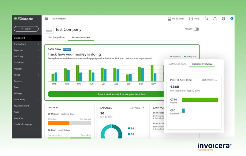Add company logo placeholder
This screenshot has width=246, height=156.
click(49, 29)
